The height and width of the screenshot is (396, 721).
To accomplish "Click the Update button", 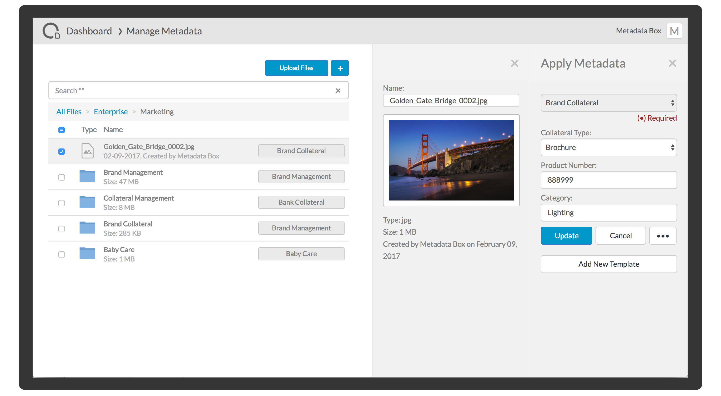I will (x=566, y=236).
